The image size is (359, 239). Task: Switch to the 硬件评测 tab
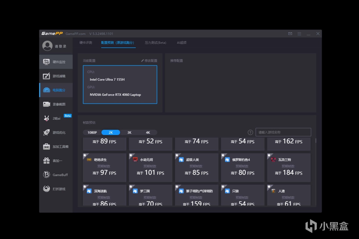coord(86,43)
